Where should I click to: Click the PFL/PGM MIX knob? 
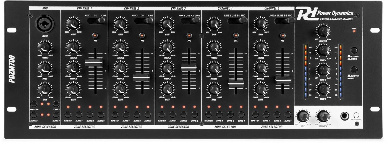coord(303,116)
